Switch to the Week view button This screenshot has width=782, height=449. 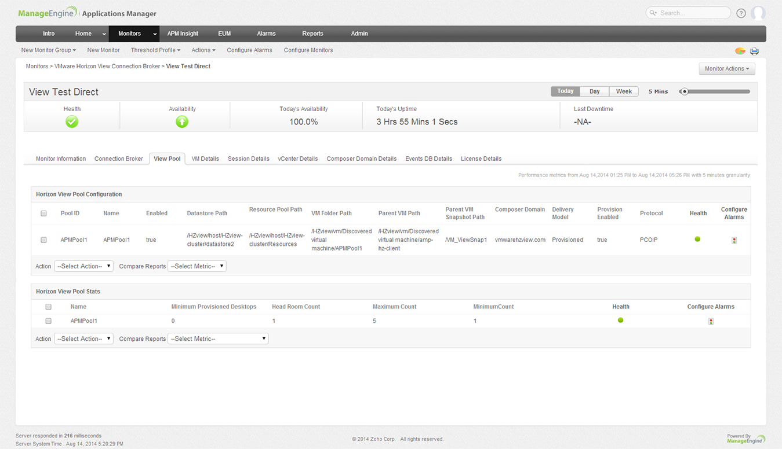click(623, 91)
